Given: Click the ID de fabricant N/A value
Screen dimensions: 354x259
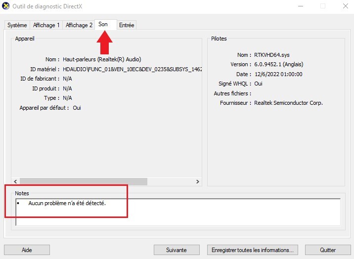Looking at the screenshot, I should coord(67,79).
